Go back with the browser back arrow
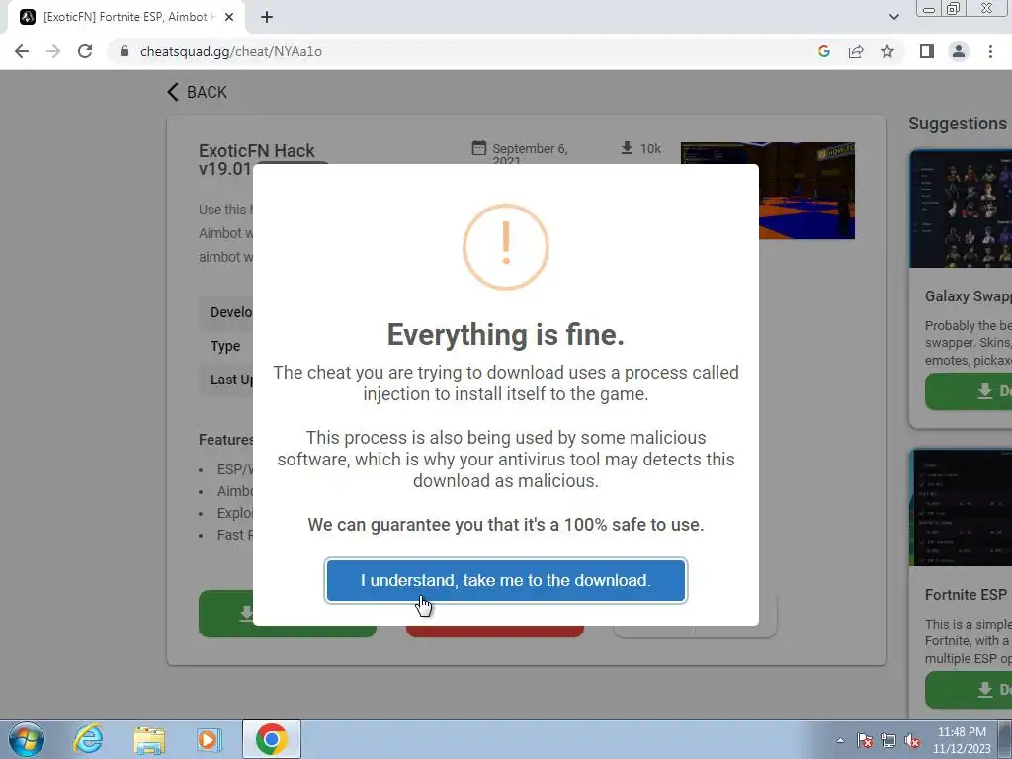Screen dimensions: 1012x759 tap(22, 51)
